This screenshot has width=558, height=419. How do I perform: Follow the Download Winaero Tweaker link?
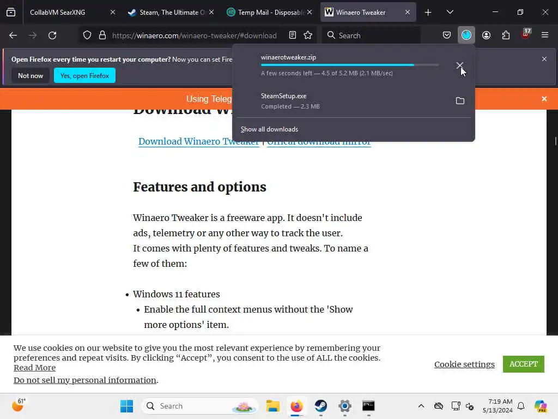[198, 141]
